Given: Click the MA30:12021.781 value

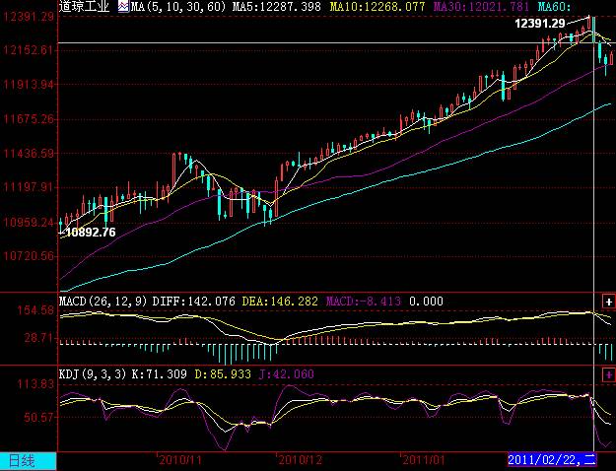Looking at the screenshot, I should (481, 7).
